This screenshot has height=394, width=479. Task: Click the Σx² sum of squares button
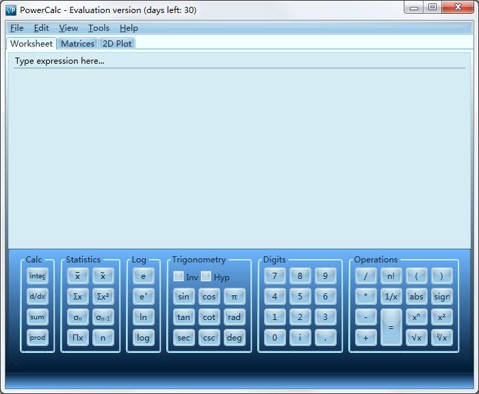[x=103, y=297]
